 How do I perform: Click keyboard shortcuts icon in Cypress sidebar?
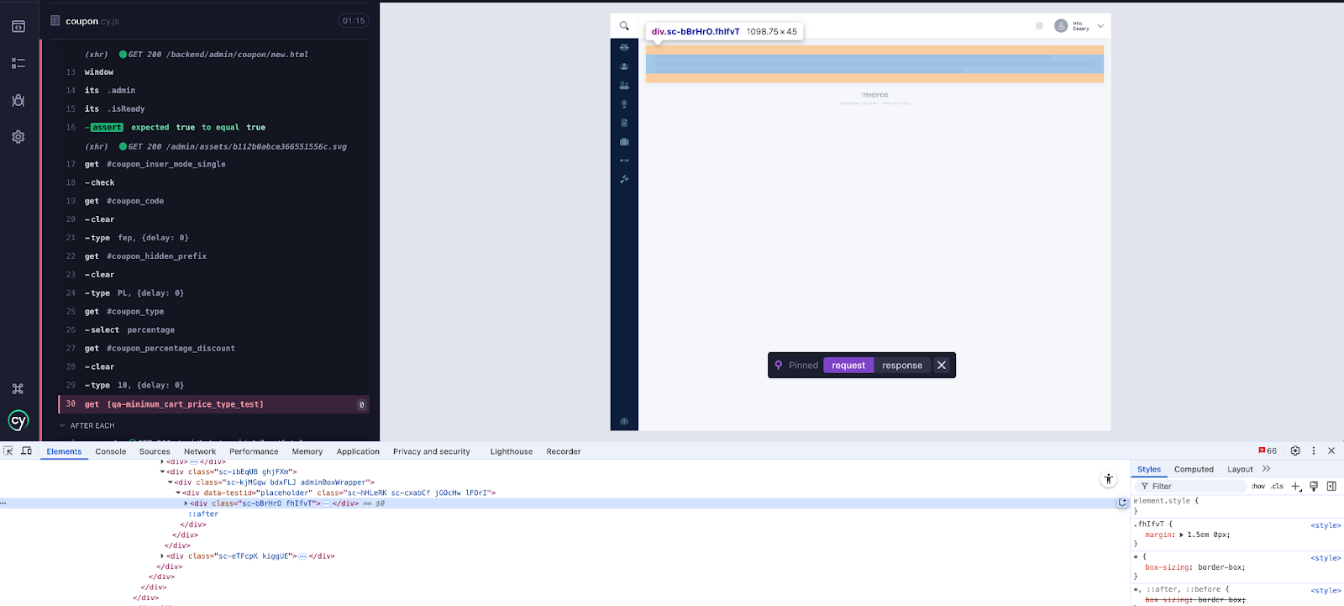[18, 388]
